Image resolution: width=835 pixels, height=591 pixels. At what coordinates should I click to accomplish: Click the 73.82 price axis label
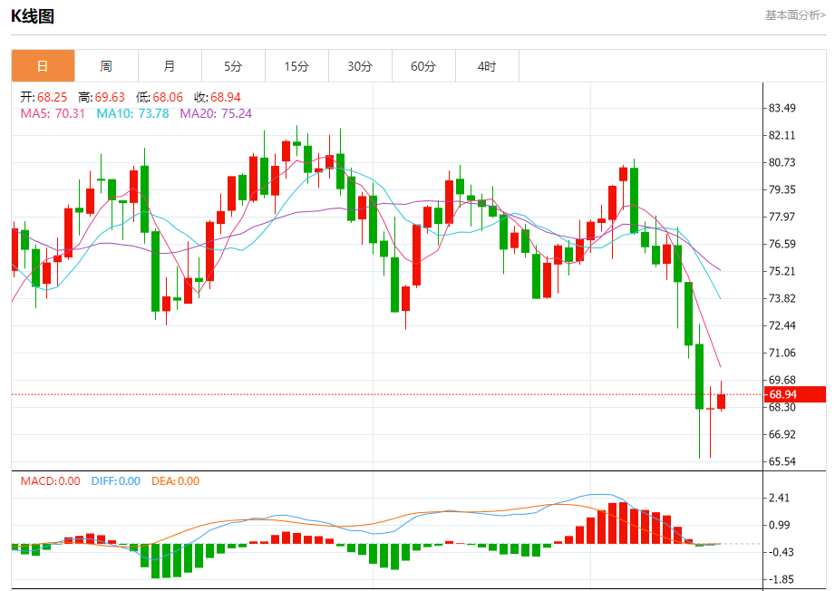pyautogui.click(x=782, y=298)
